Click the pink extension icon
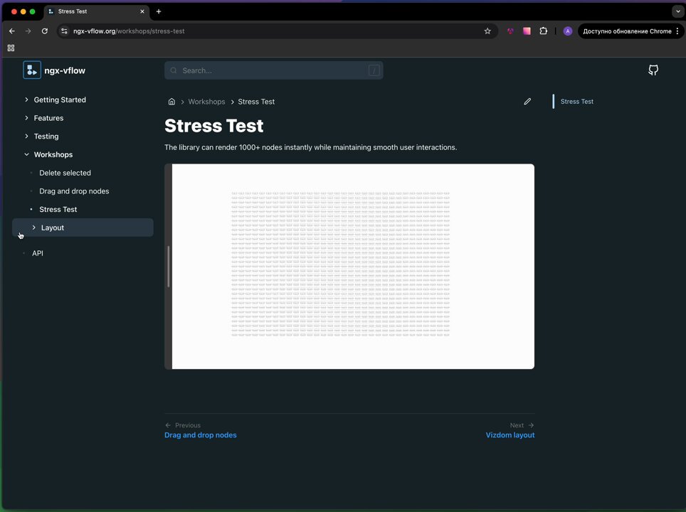This screenshot has height=512, width=686. tap(527, 31)
